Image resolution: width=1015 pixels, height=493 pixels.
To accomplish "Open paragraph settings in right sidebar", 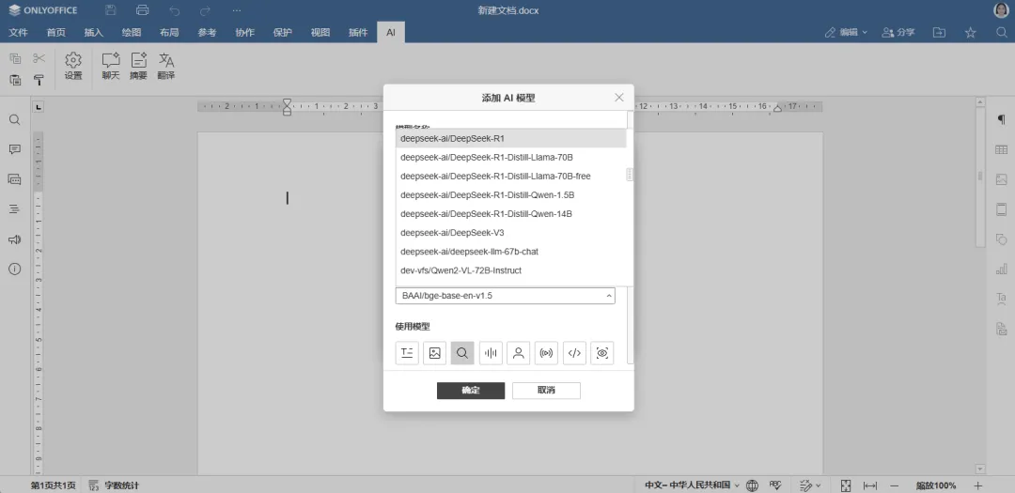I will click(x=1002, y=119).
